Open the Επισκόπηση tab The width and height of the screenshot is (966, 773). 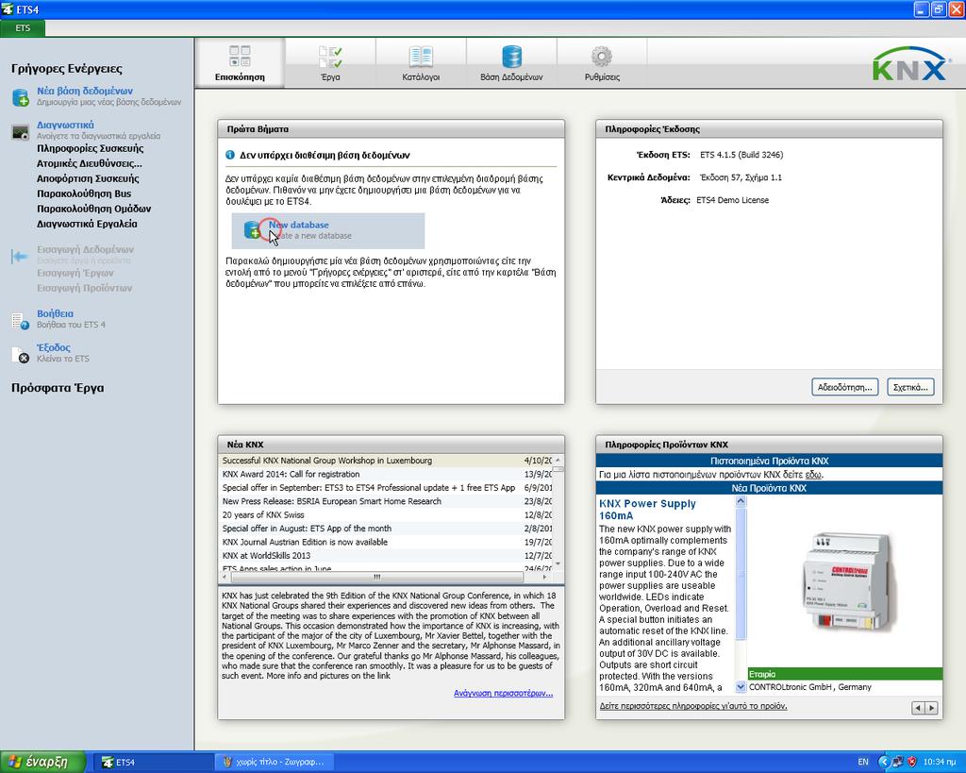(240, 62)
